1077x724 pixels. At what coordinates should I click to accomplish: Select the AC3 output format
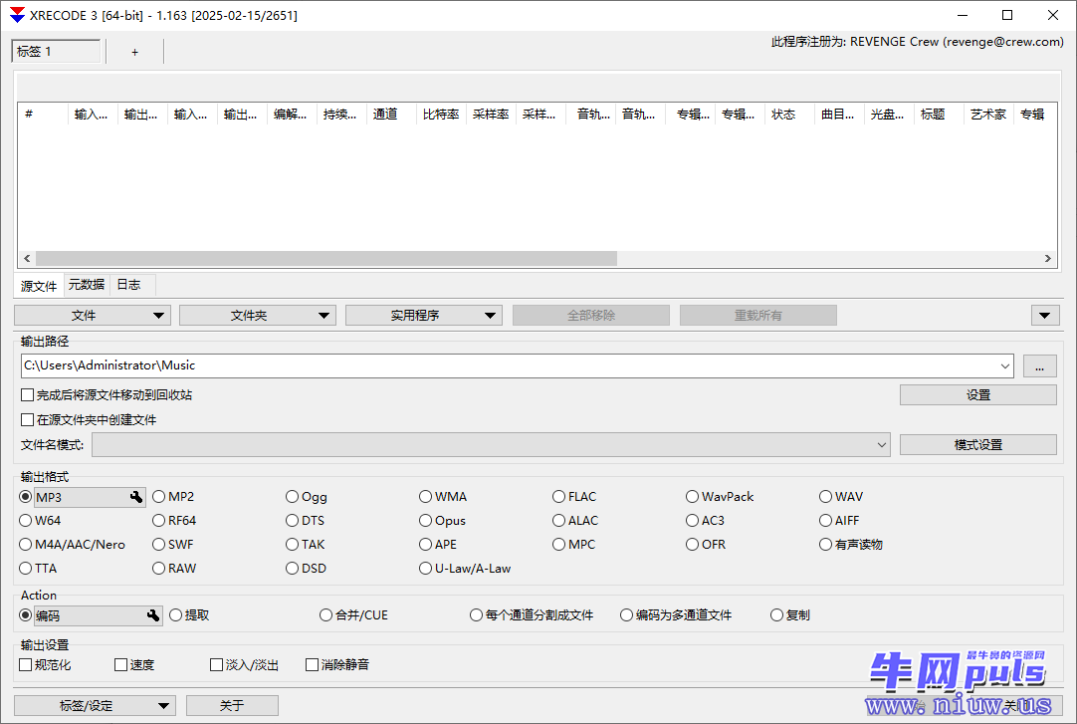pos(706,521)
